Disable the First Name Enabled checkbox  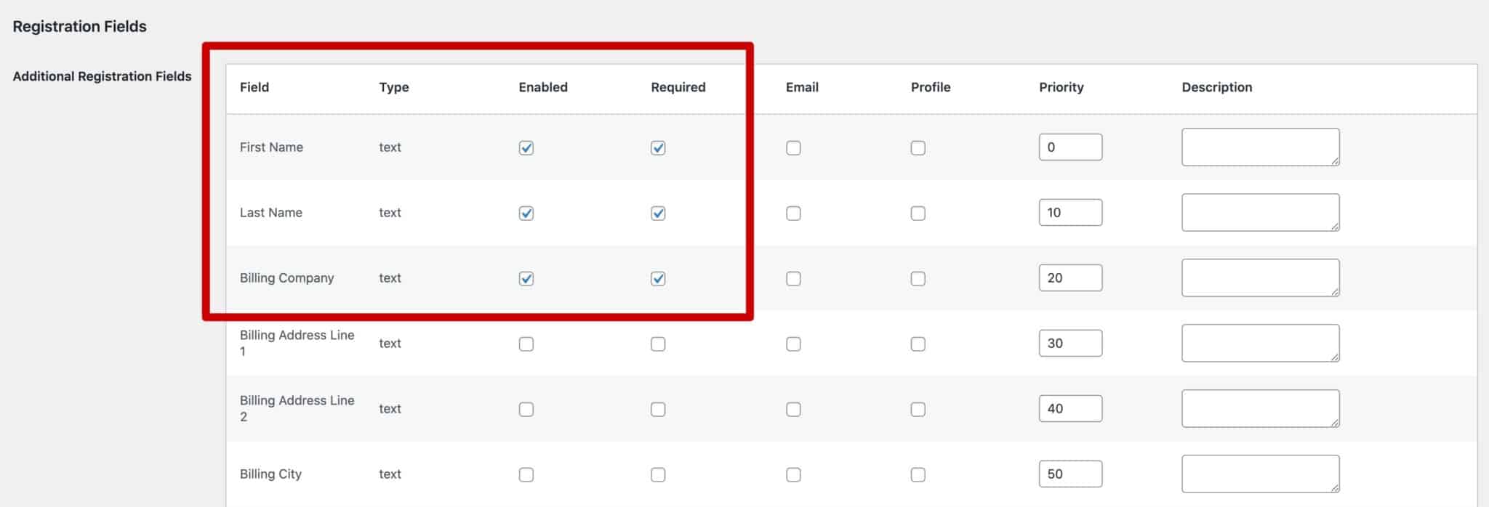pos(526,147)
